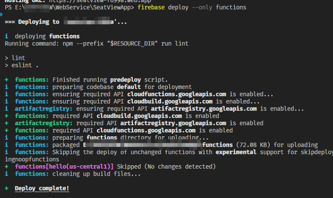Click "cloudfunctions.googleapis.com" in the ensuring line

[x=177, y=94]
